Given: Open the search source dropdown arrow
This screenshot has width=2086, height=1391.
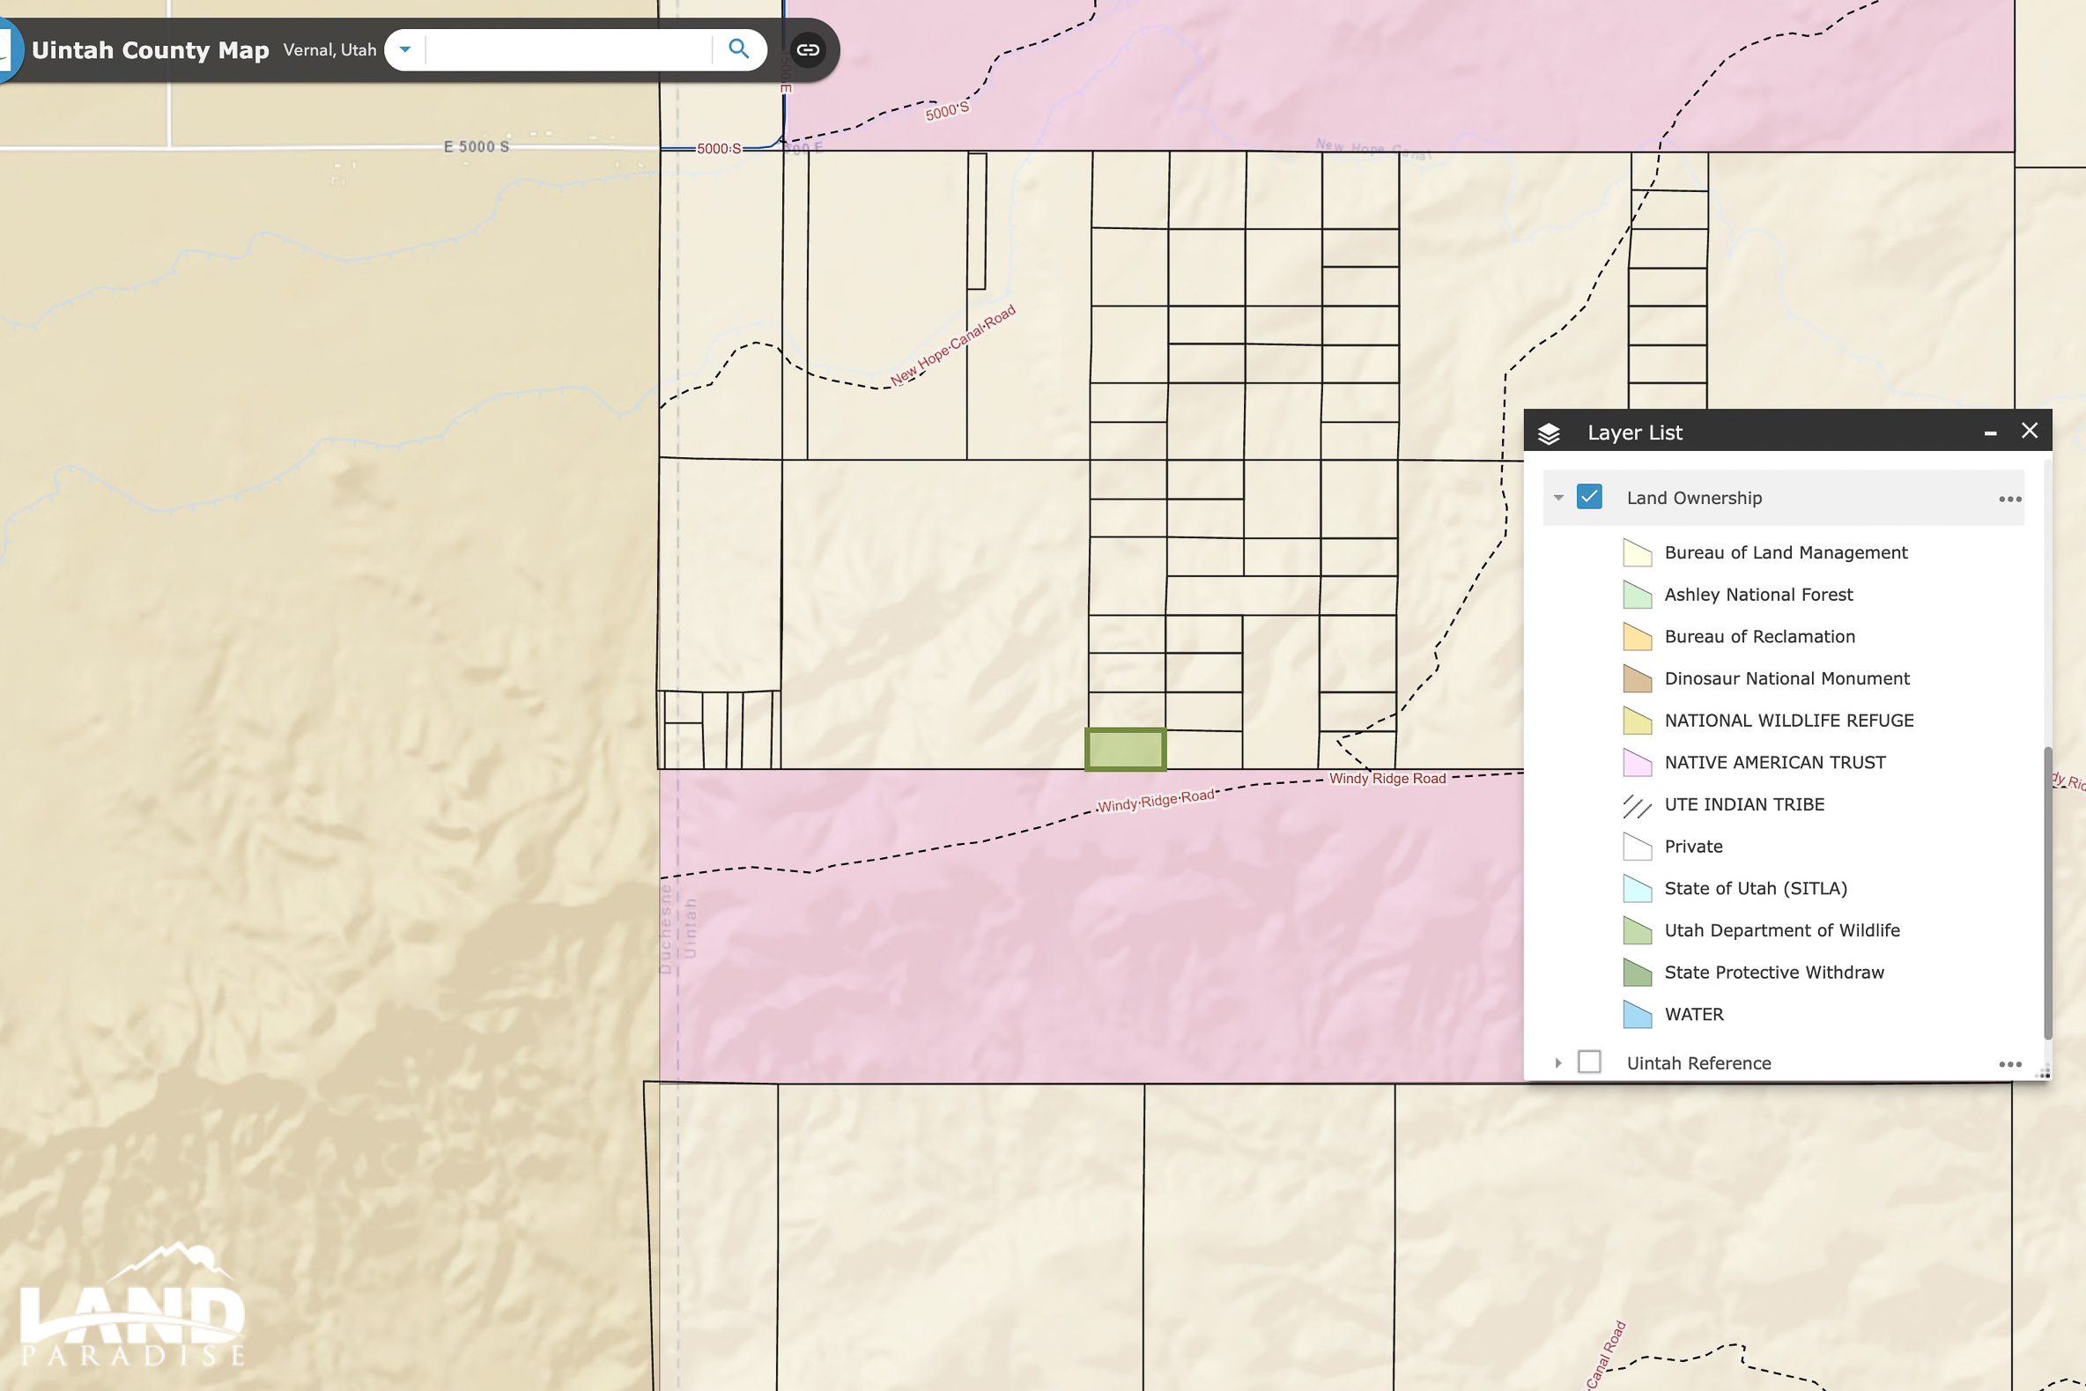Looking at the screenshot, I should tap(405, 49).
